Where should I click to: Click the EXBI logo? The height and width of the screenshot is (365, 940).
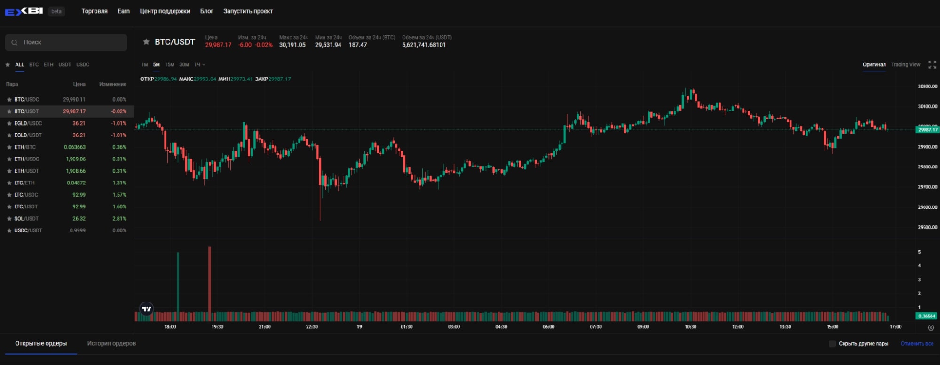coord(24,11)
